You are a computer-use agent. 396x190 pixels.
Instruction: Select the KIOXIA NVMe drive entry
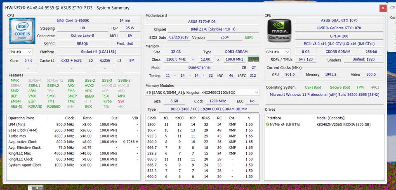pyautogui.click(x=325, y=124)
